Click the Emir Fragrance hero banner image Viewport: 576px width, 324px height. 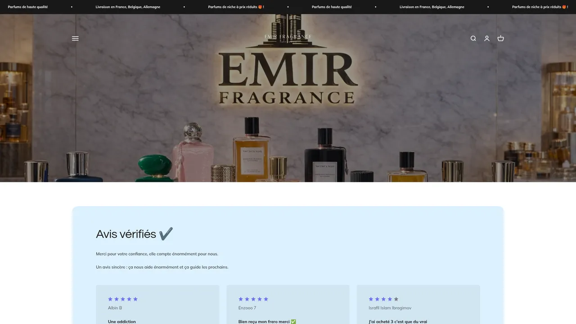point(288,98)
